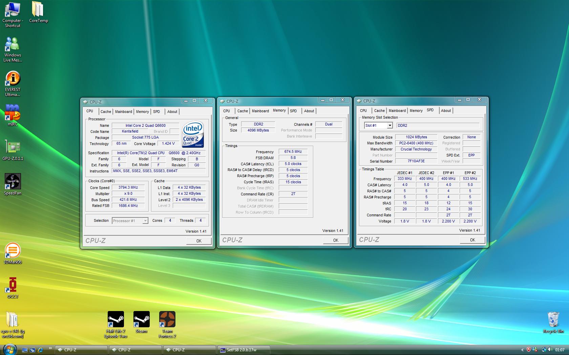Select the first CPU-Z taskbar button
This screenshot has width=569, height=355.
click(x=81, y=350)
